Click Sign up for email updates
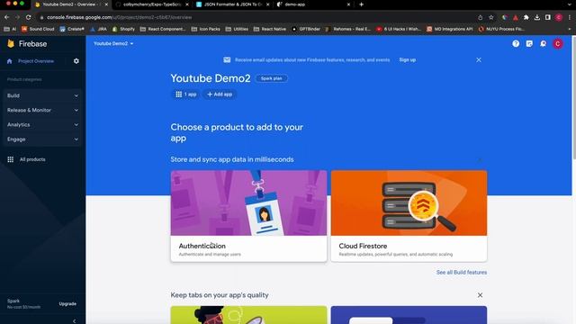The width and height of the screenshot is (576, 324). click(408, 60)
